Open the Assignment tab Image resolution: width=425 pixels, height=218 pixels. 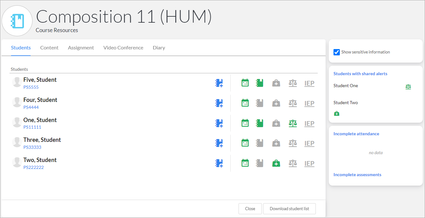point(81,48)
